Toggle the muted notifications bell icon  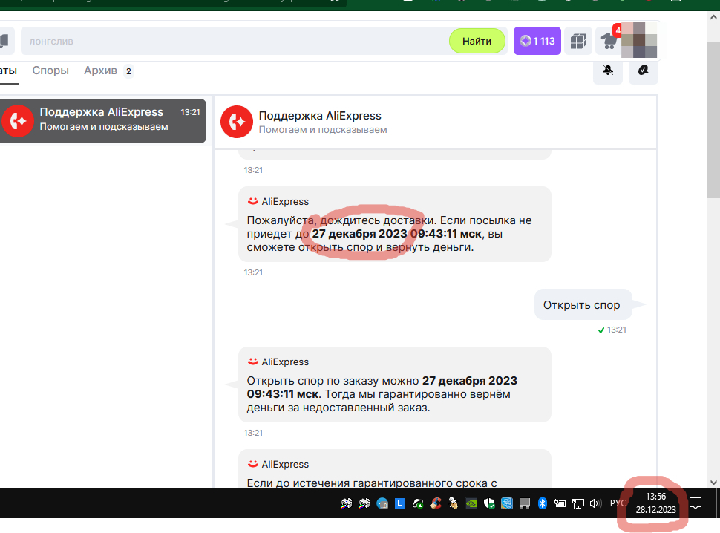(608, 71)
